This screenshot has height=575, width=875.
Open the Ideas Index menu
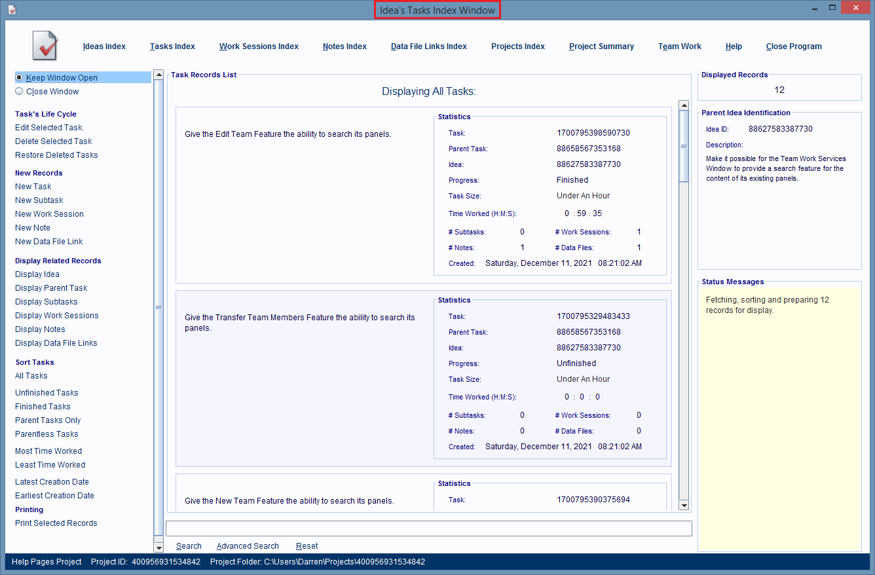pos(104,46)
